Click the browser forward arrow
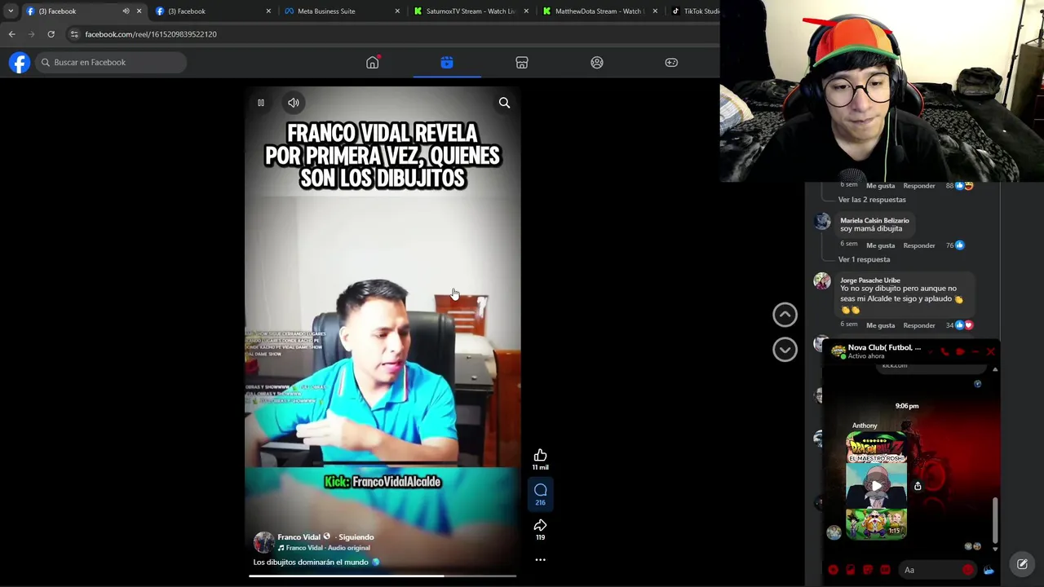1044x587 pixels. (x=31, y=34)
